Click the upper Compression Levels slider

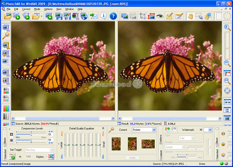[30, 134]
